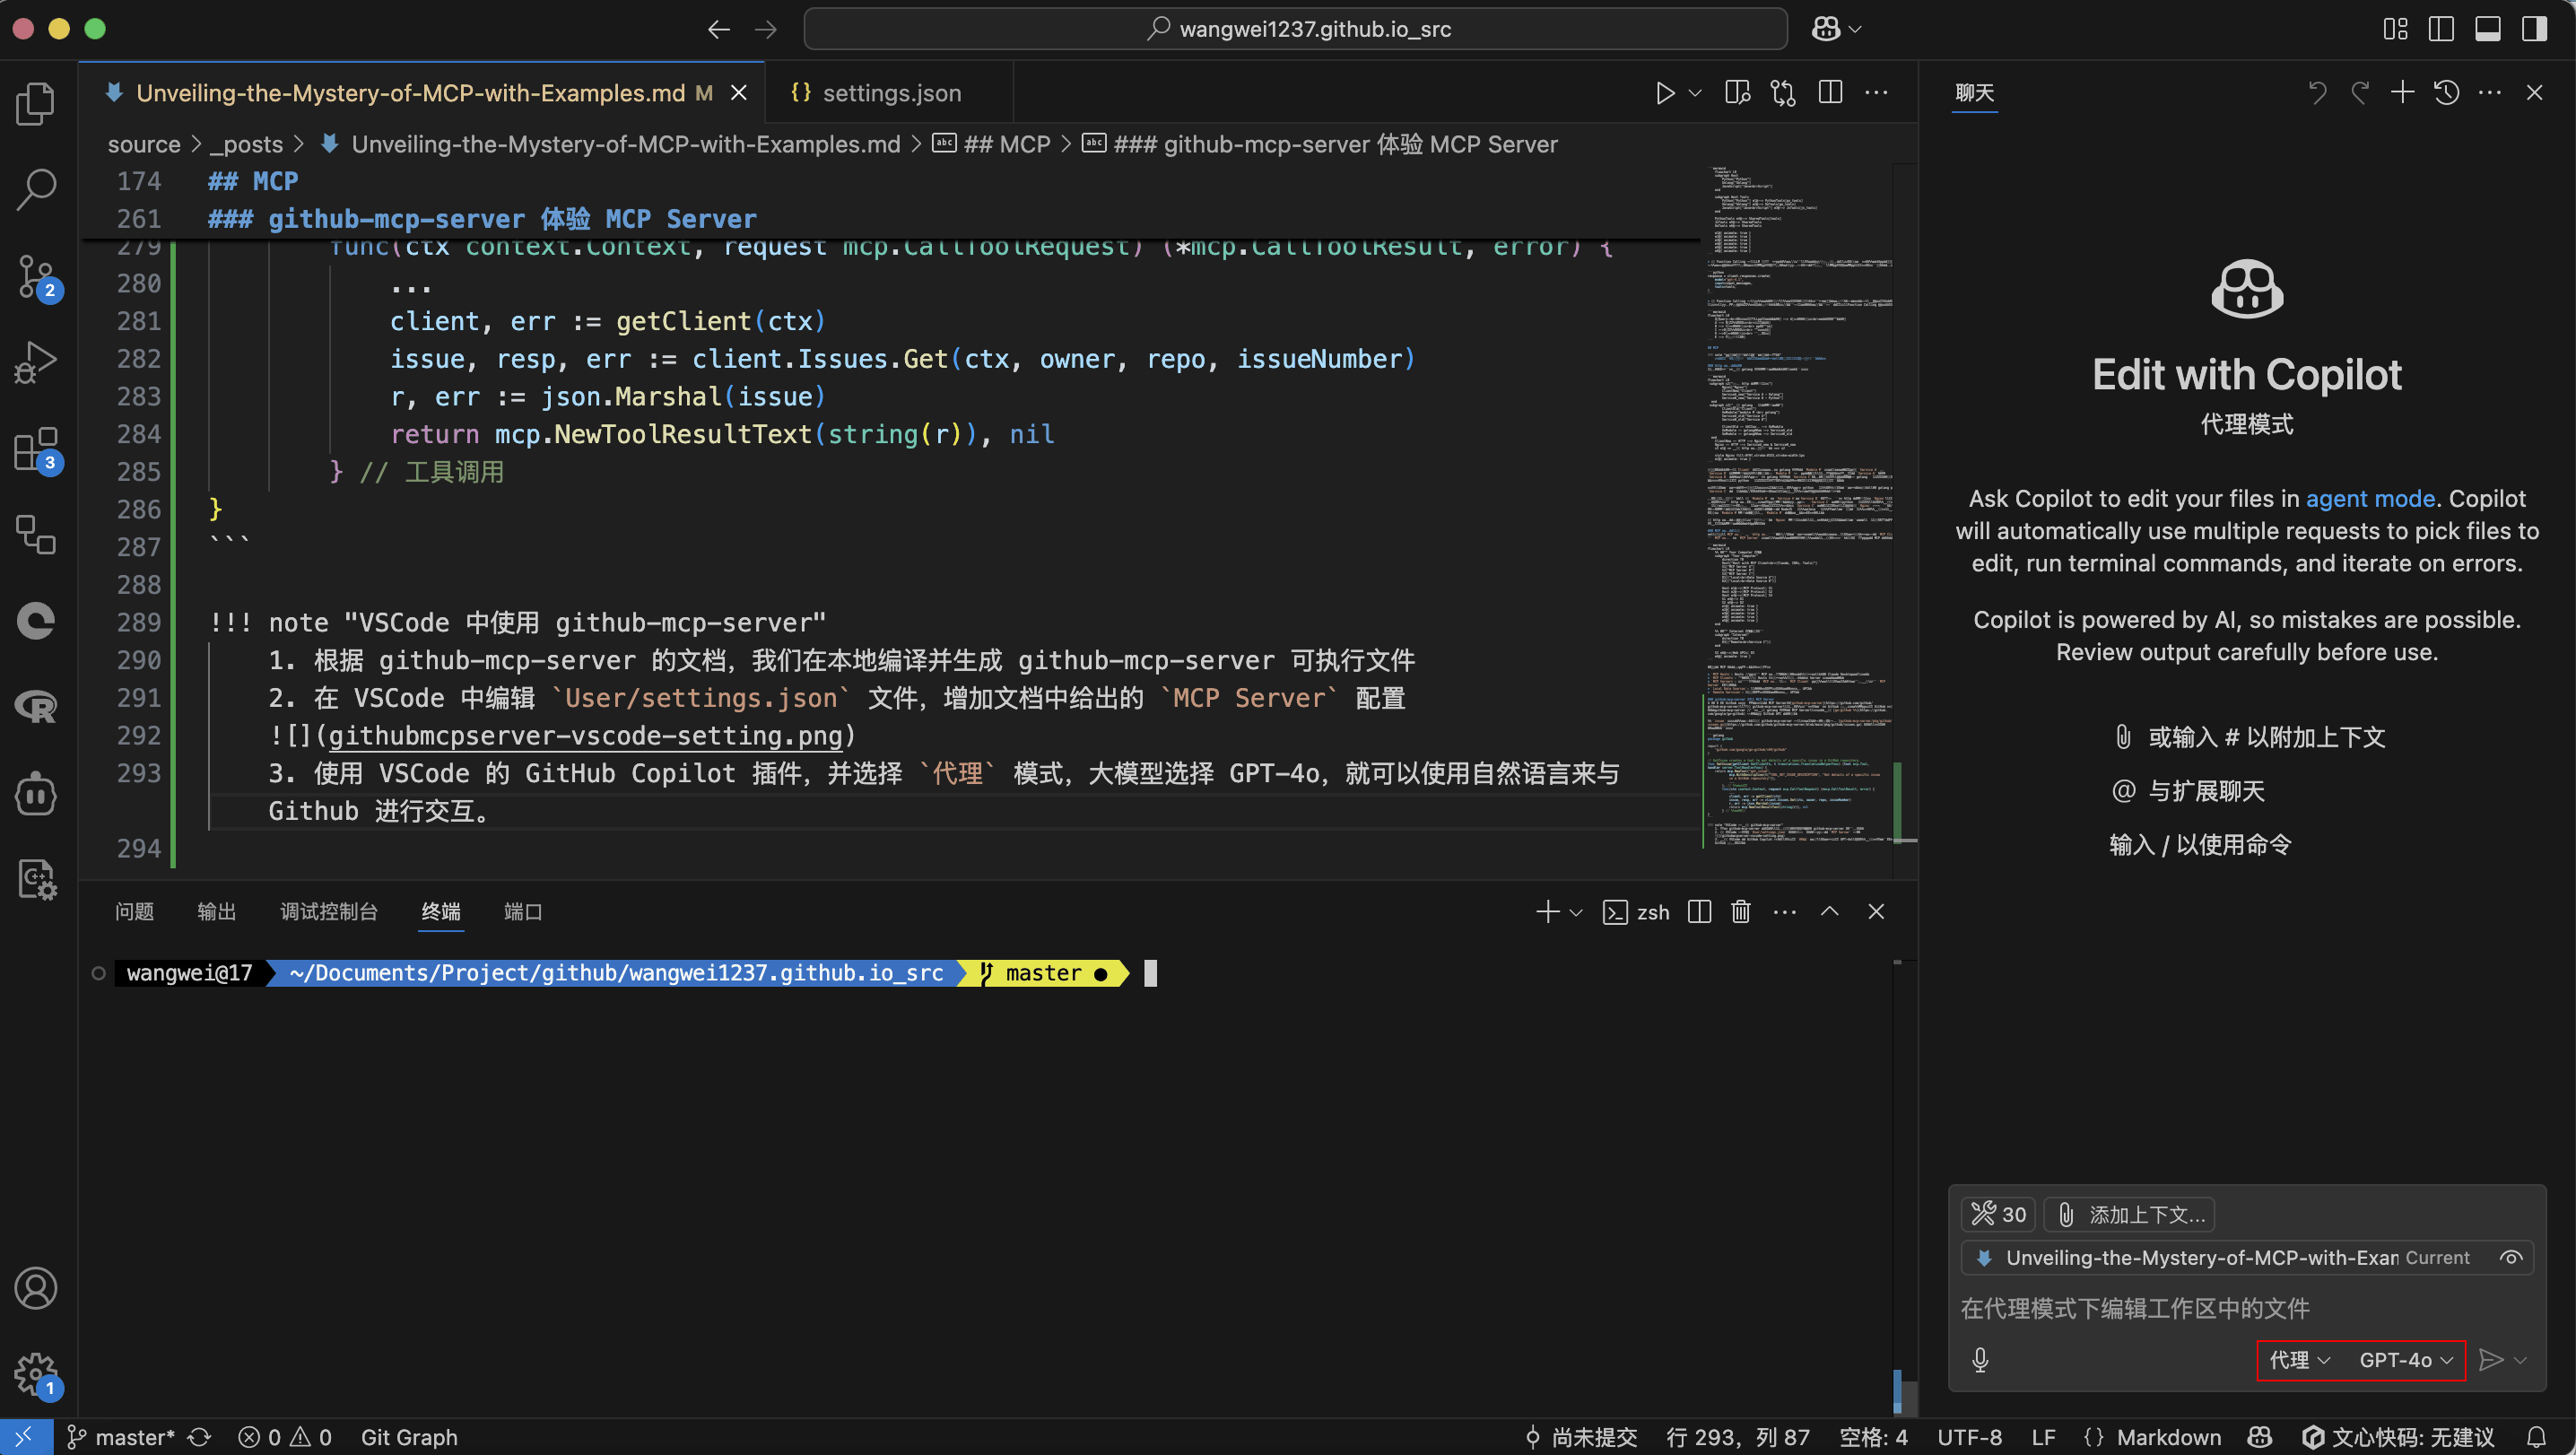
Task: Focus the chat input text field
Action: [2246, 1309]
